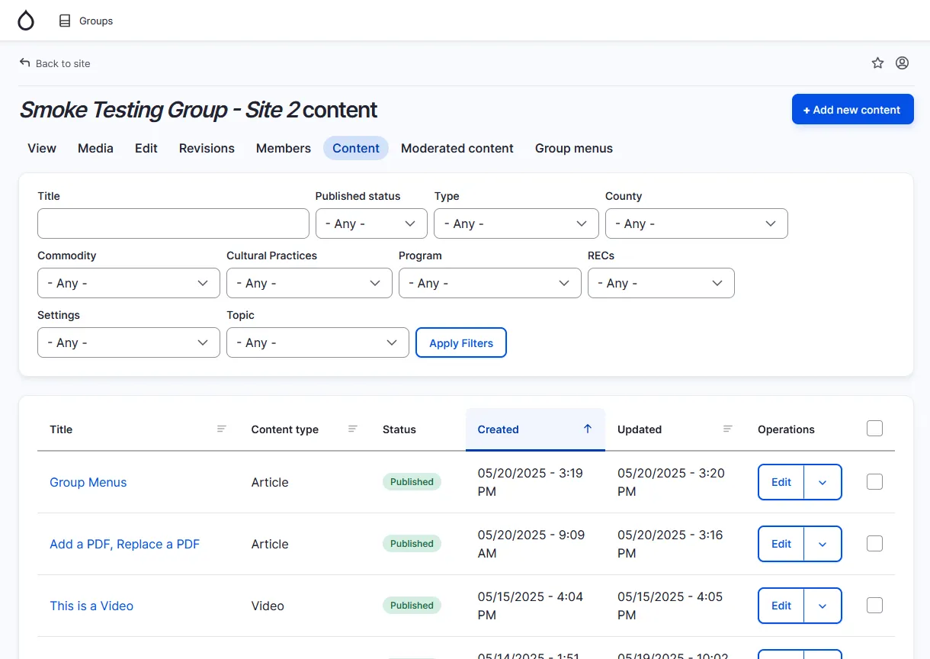The image size is (930, 659).
Task: Click the Published badge in Group Menus row
Action: point(412,482)
